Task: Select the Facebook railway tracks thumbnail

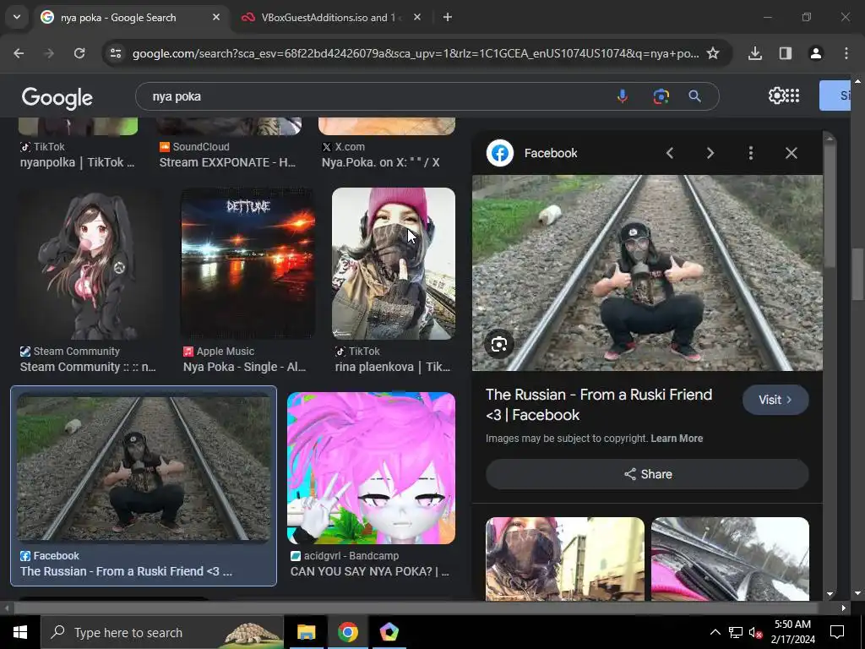Action: click(144, 468)
